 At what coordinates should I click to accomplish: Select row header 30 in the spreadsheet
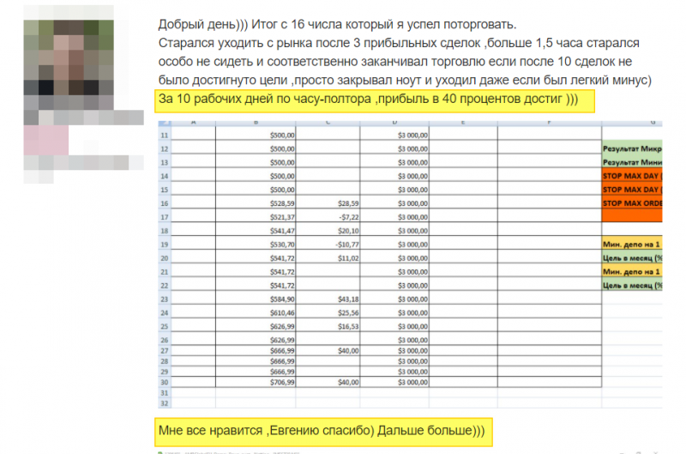point(165,382)
